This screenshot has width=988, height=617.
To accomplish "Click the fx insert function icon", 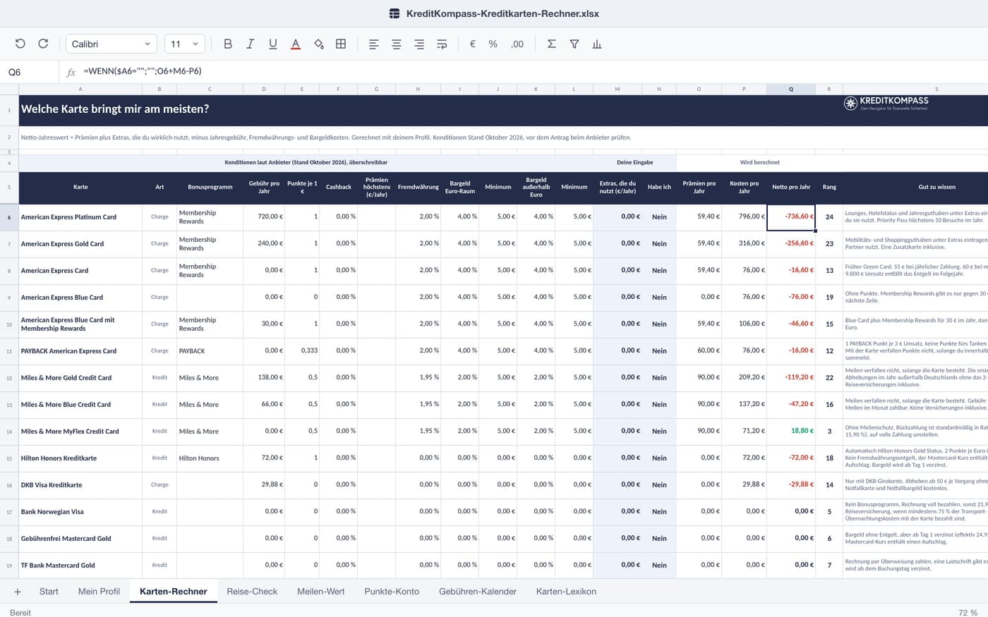I will [71, 72].
